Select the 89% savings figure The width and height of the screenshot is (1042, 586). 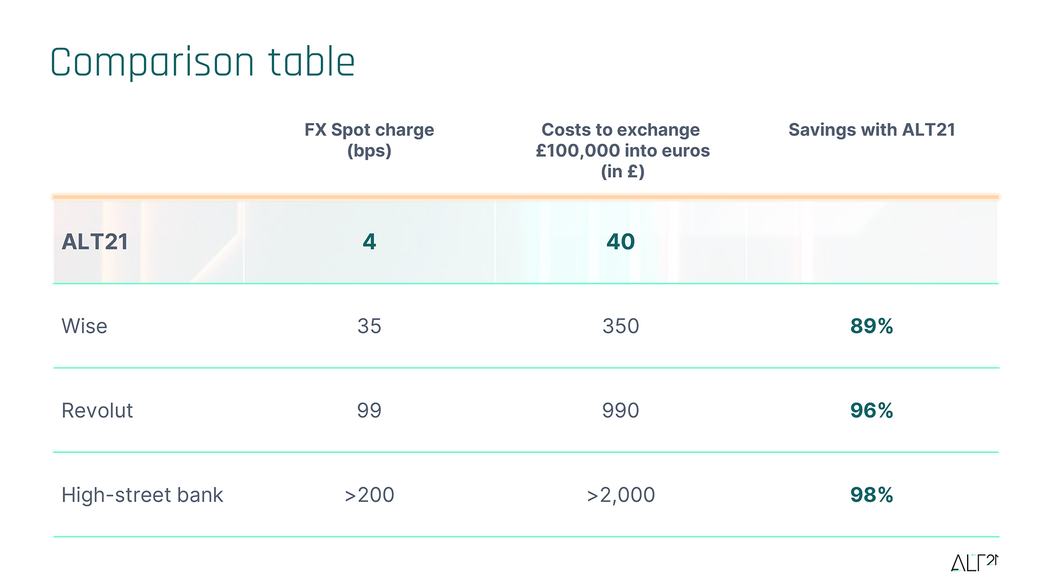(872, 326)
